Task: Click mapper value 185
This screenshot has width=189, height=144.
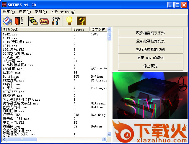Action: pos(76,77)
